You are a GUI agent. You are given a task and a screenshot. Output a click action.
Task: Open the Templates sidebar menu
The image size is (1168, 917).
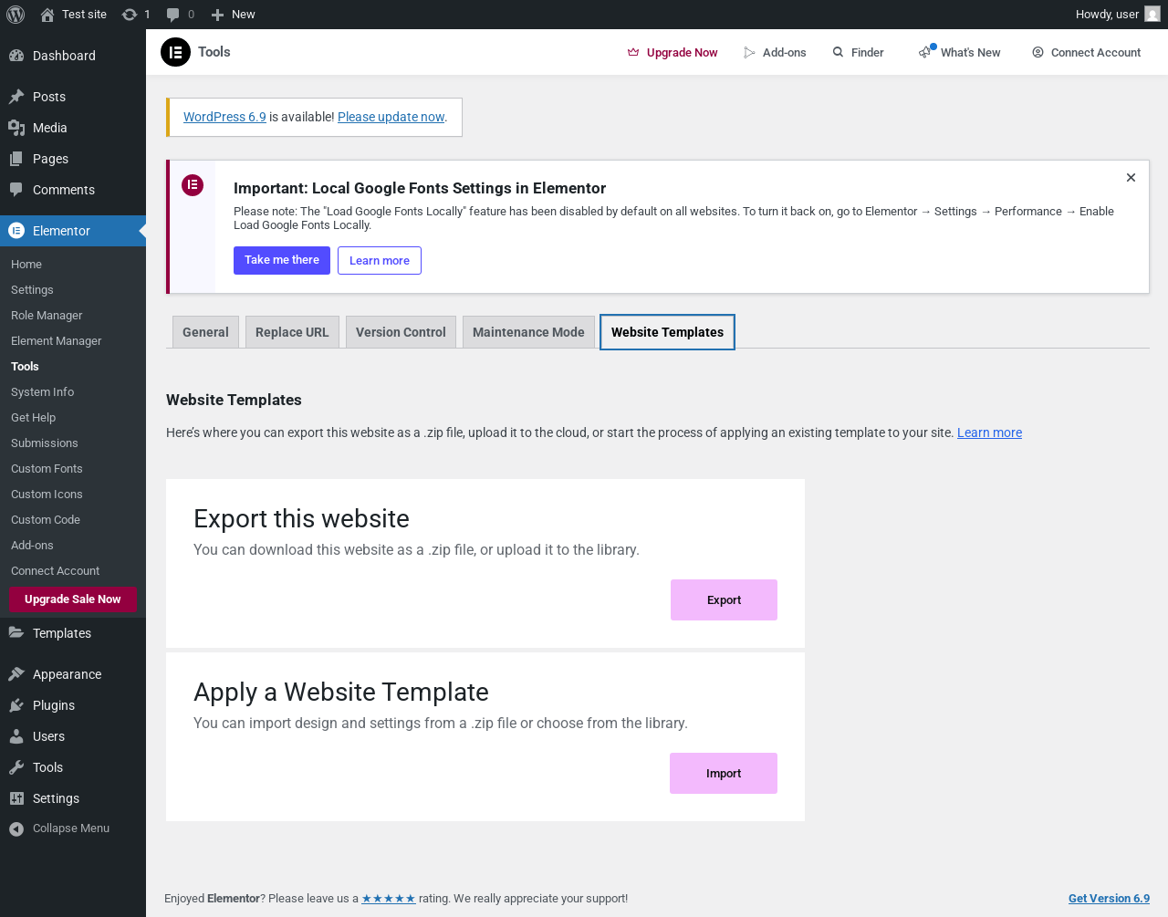tap(62, 633)
